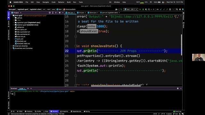Open the Build menu
The height and width of the screenshot is (115, 205).
point(69,2)
